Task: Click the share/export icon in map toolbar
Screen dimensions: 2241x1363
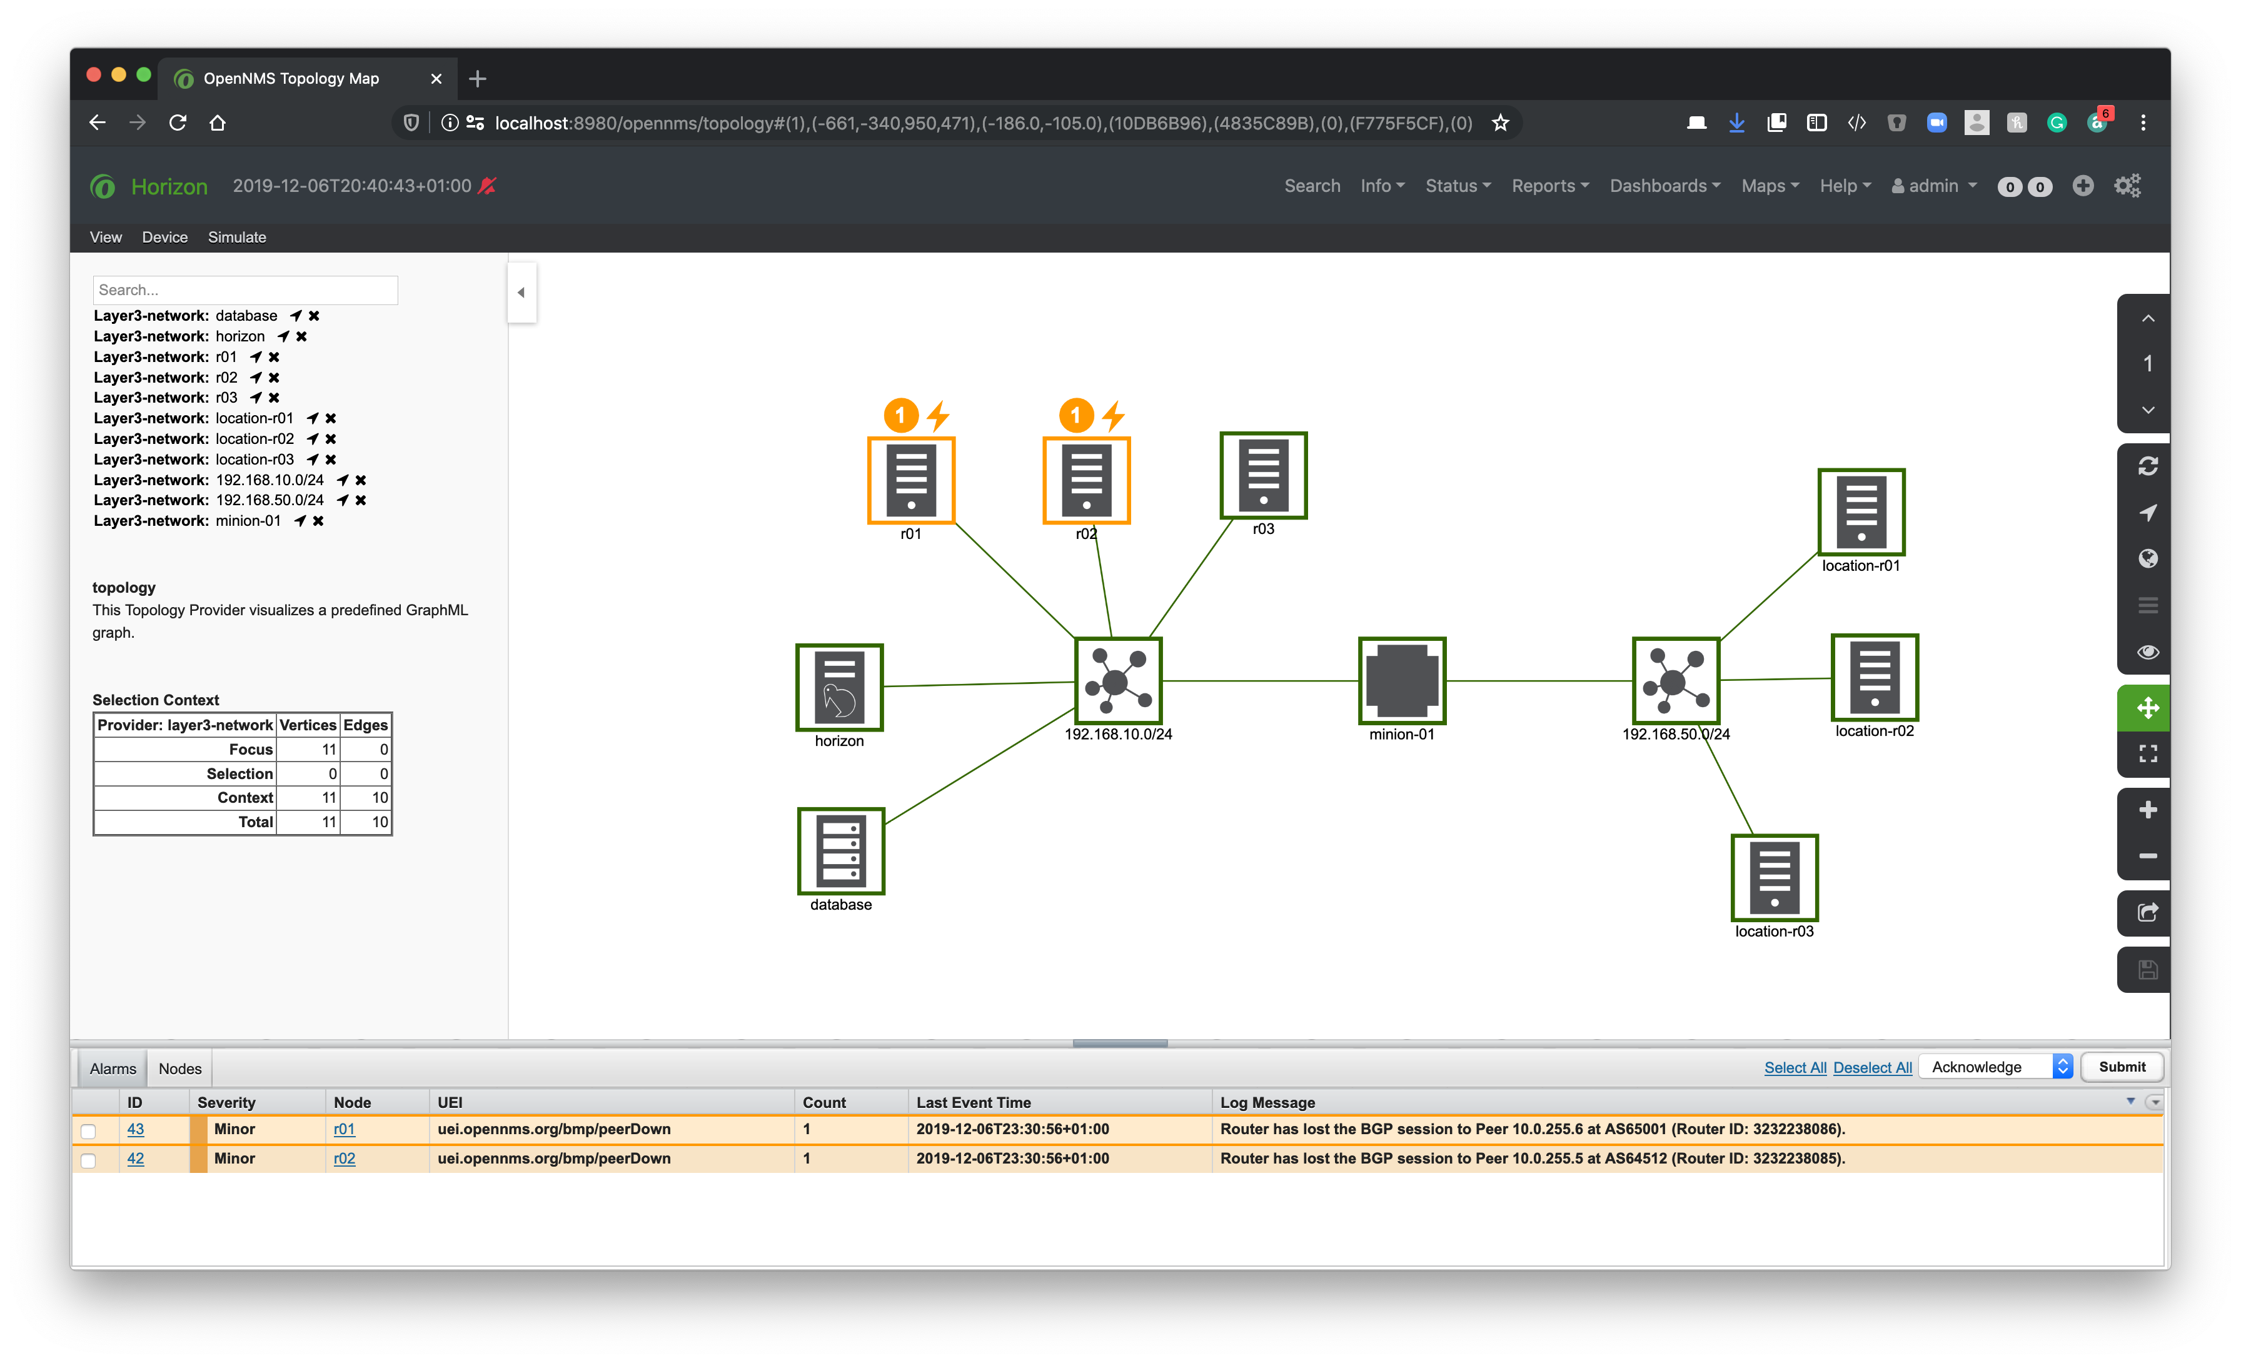Action: coord(2147,912)
